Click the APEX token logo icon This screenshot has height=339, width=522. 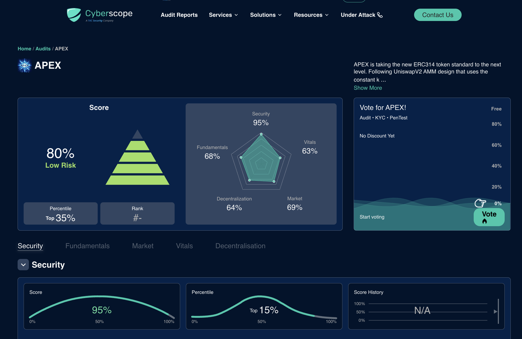(x=24, y=66)
